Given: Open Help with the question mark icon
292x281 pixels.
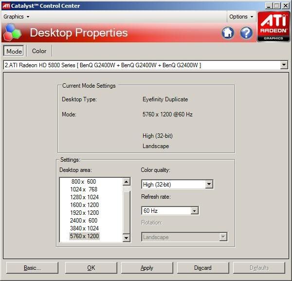Looking at the screenshot, I should (246, 33).
